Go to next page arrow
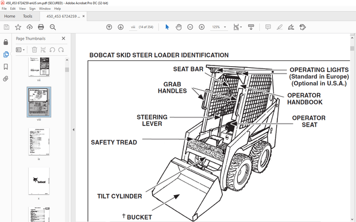This screenshot has height=222, width=356. click(121, 27)
